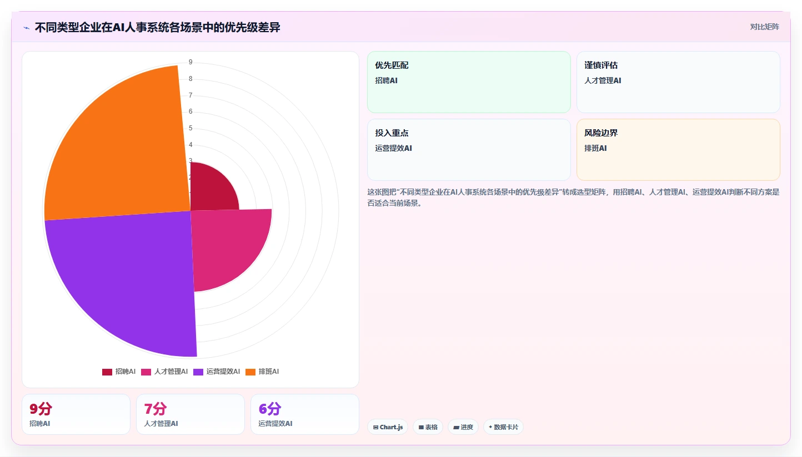The image size is (802, 457).
Task: Toggle the 排班AI legend color swatch
Action: coord(250,372)
